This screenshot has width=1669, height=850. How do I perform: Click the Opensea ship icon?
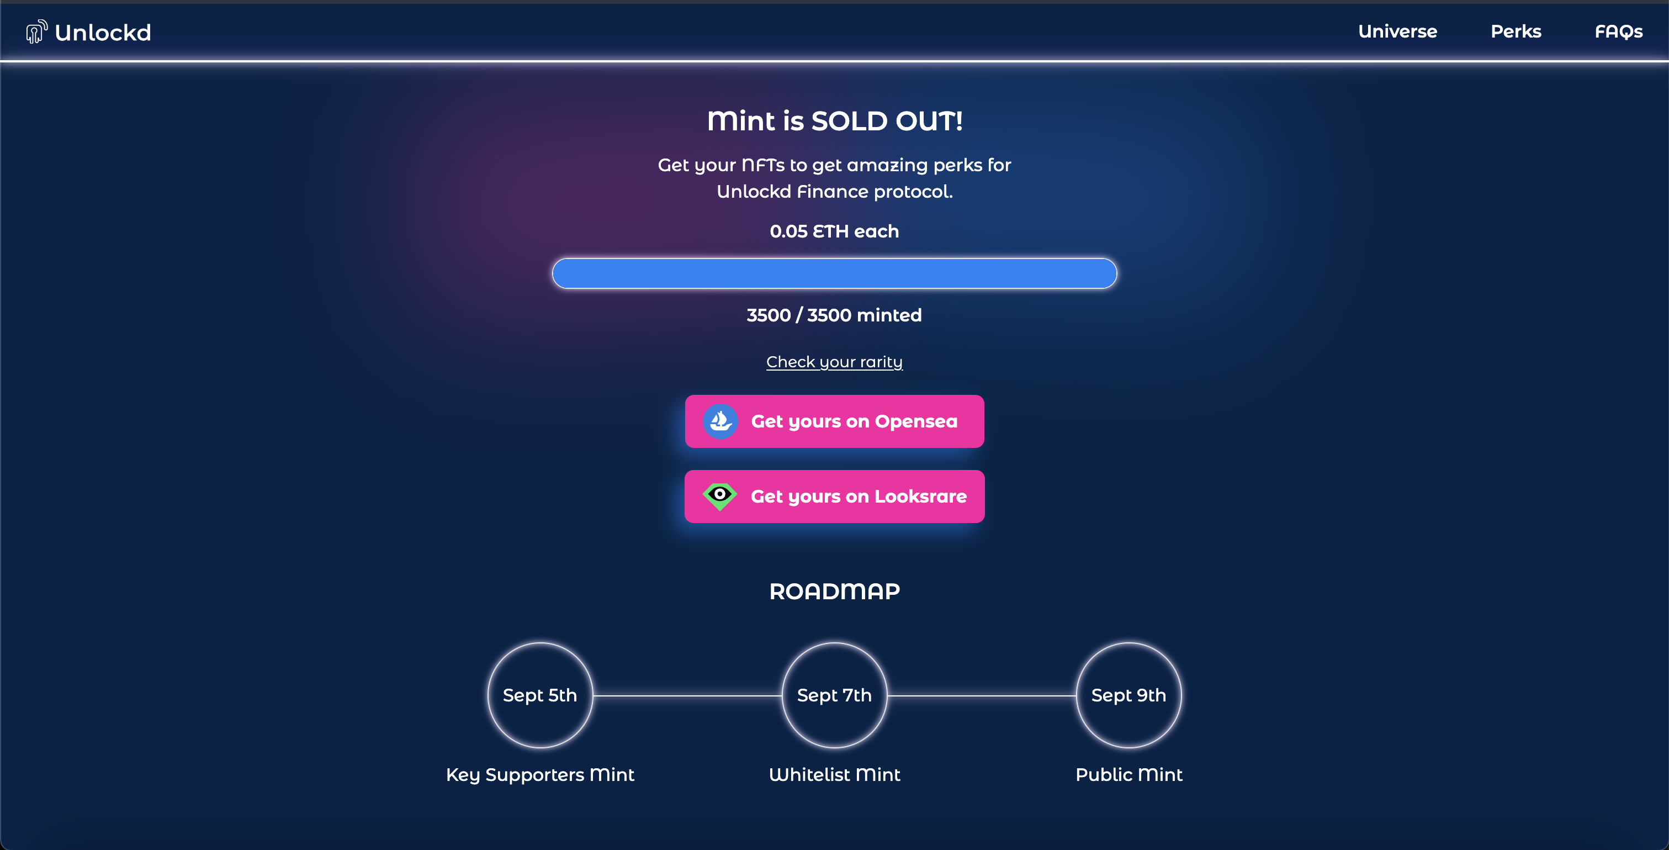[720, 421]
